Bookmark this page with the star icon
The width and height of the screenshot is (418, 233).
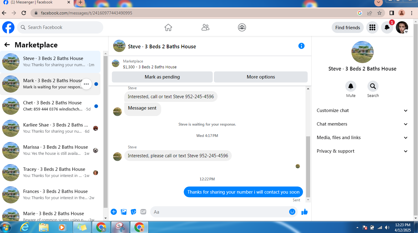pyautogui.click(x=379, y=13)
